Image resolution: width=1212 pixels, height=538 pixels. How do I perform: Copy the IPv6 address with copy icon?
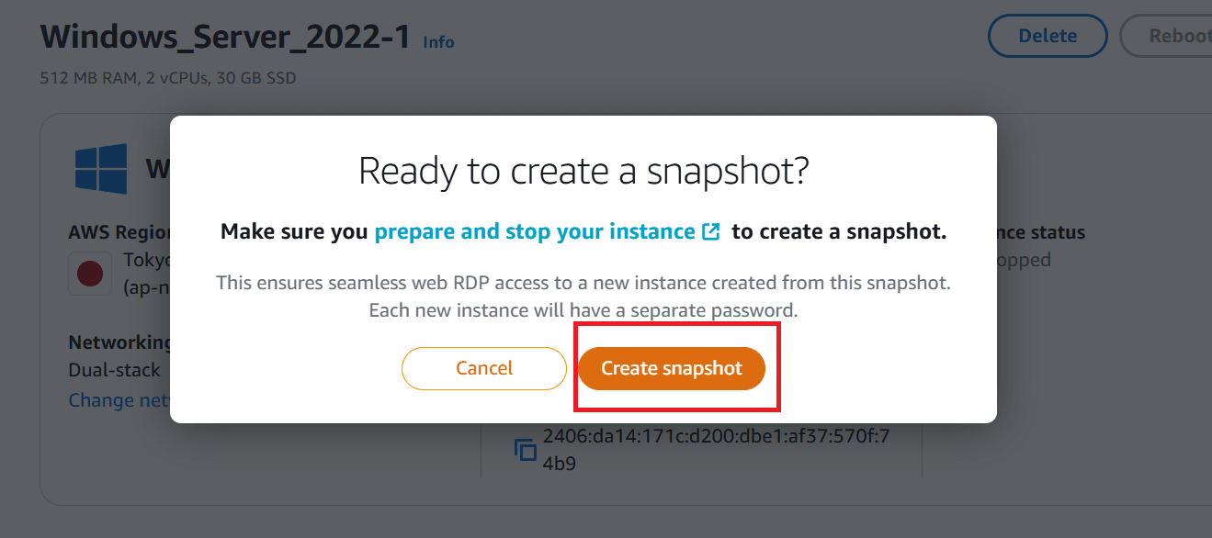(x=525, y=450)
